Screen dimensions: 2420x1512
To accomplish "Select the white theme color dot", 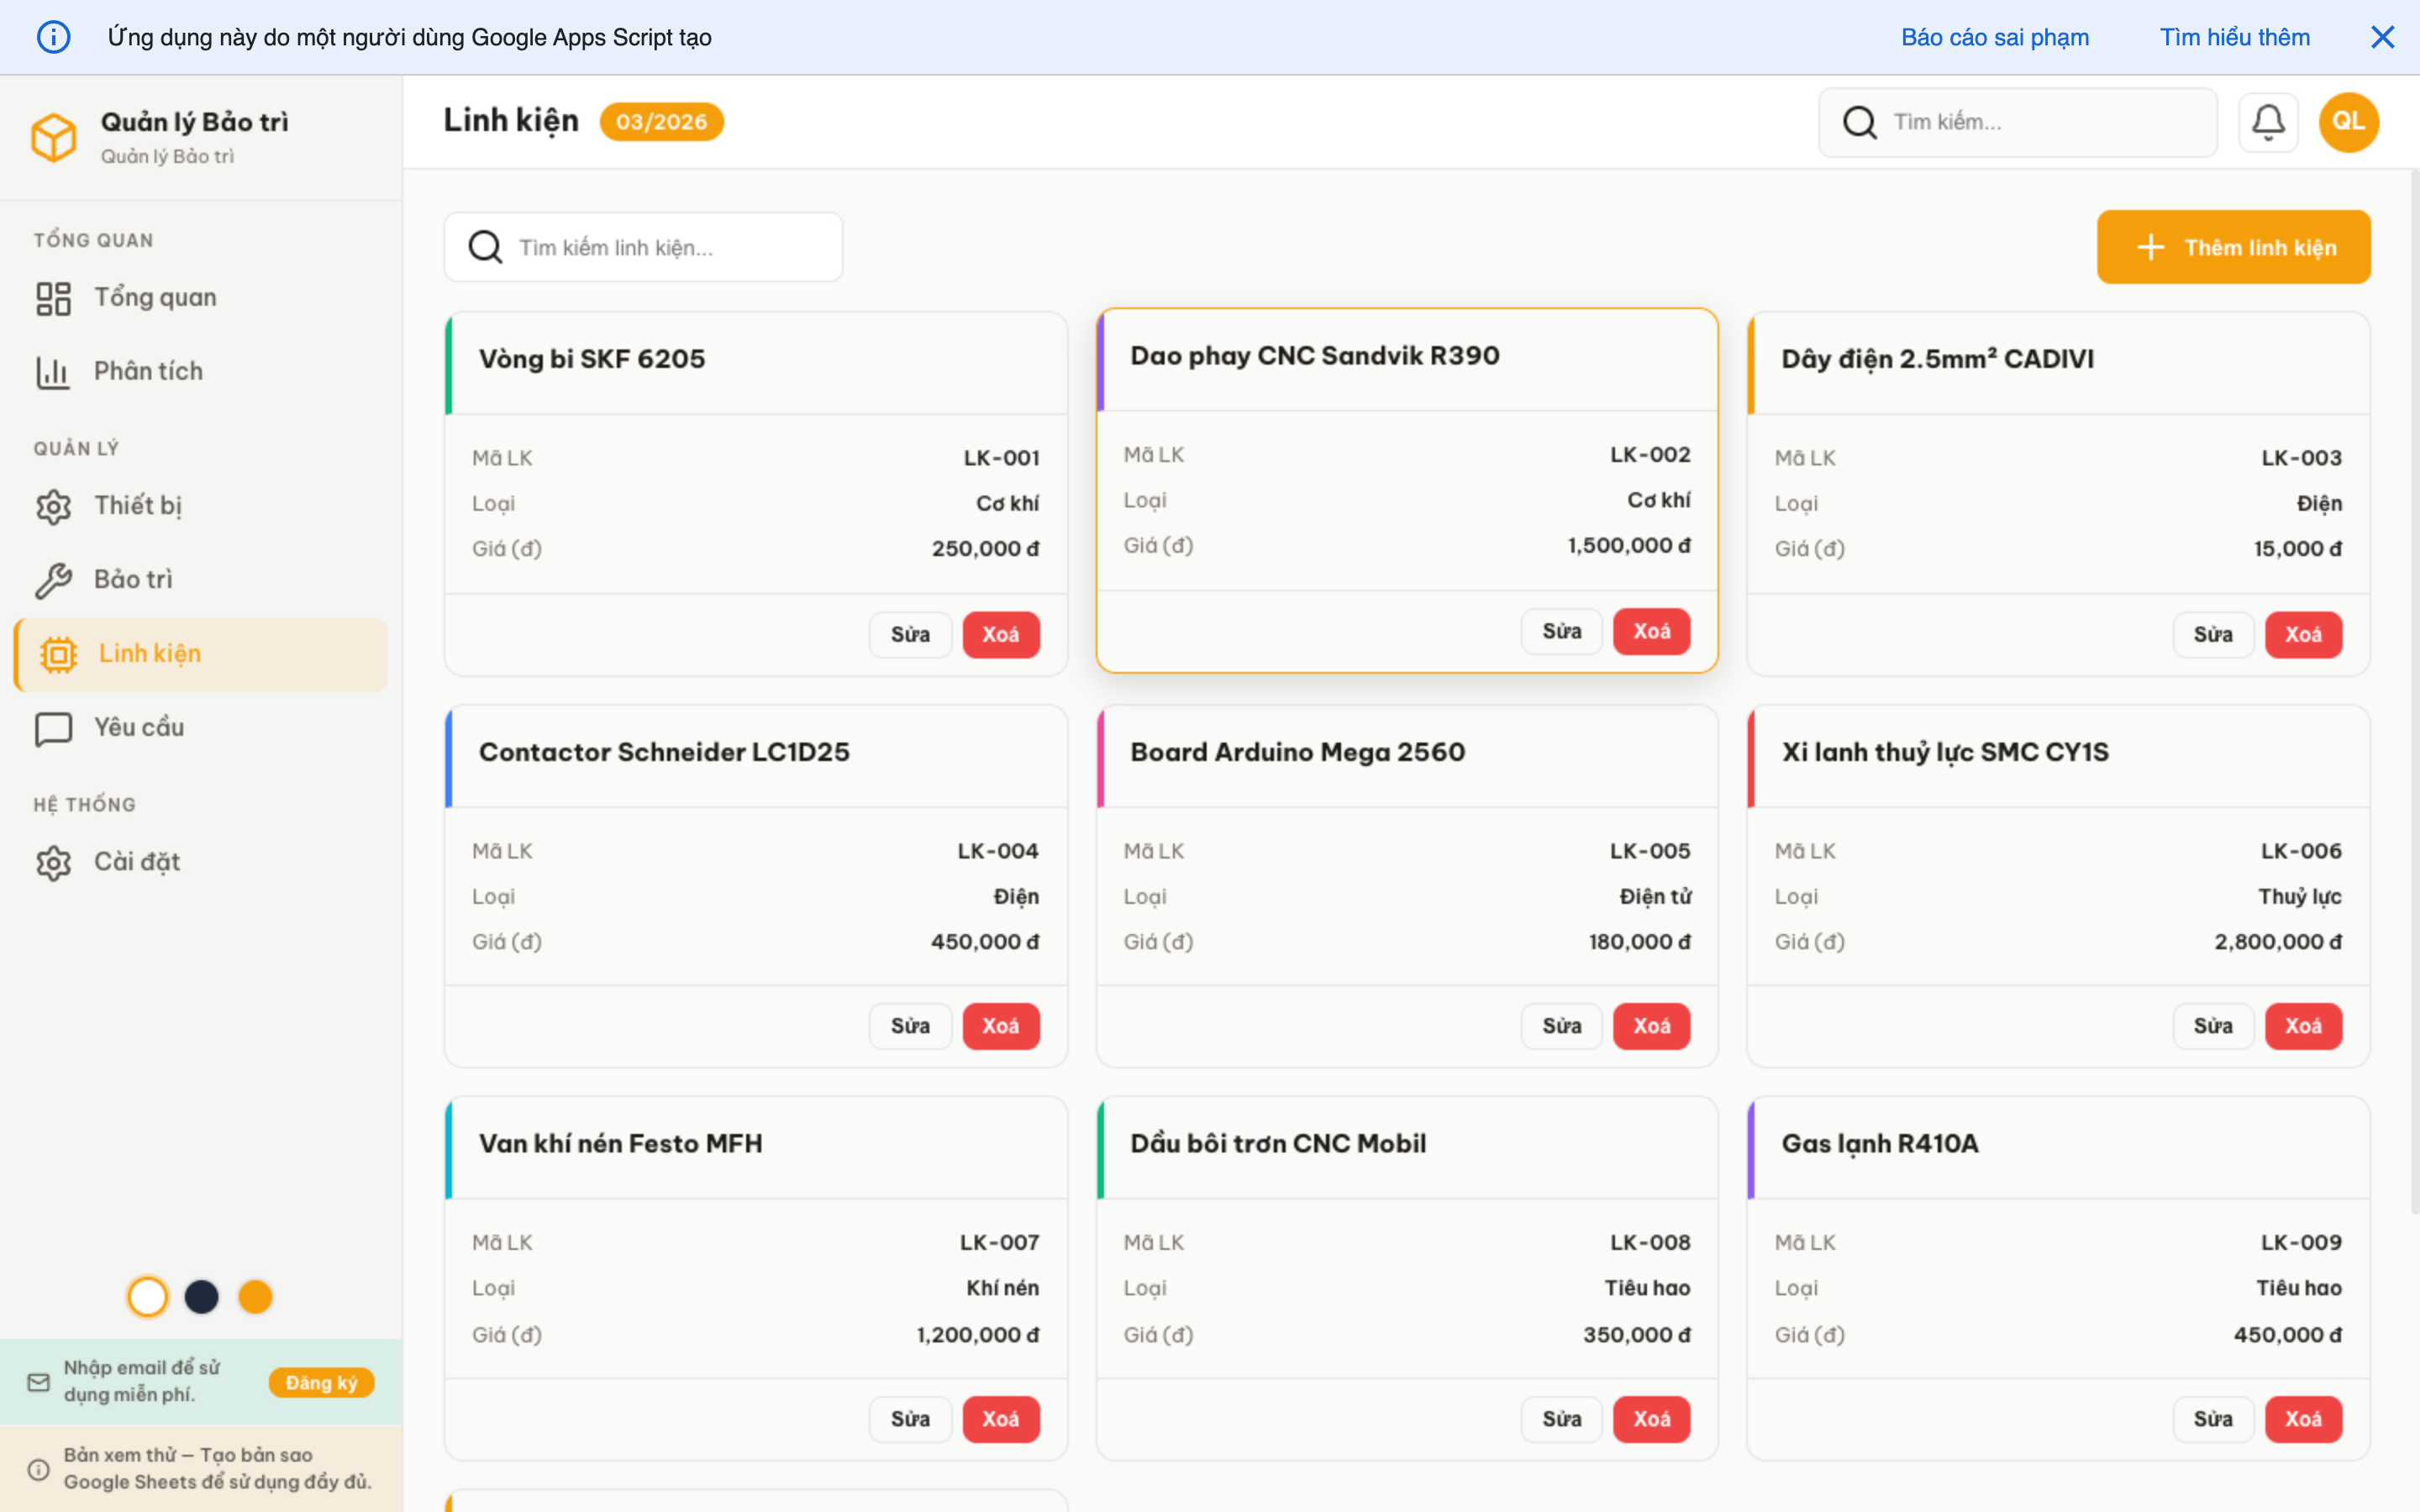I will coord(148,1297).
